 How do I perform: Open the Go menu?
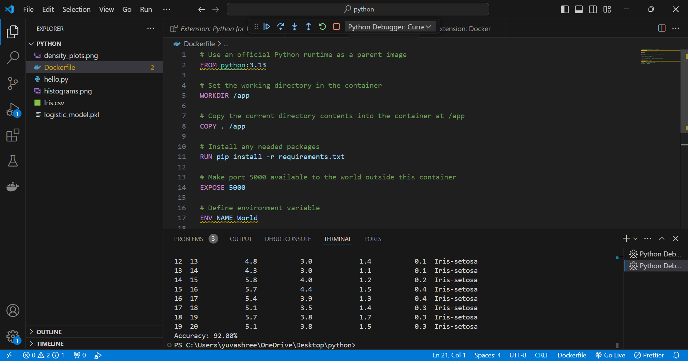pos(127,9)
